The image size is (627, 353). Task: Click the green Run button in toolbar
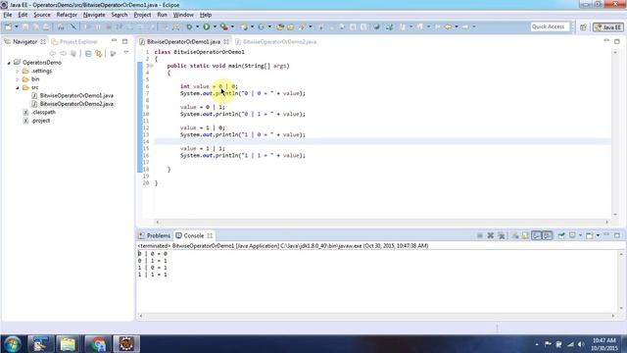click(x=207, y=26)
